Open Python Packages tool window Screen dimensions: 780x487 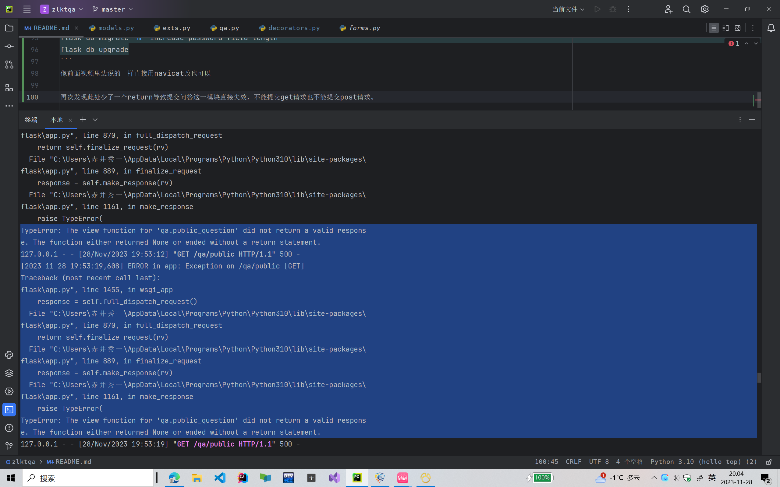(9, 373)
